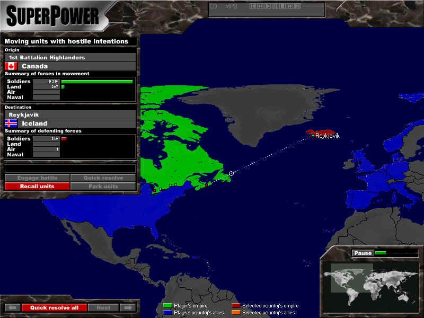424x318 pixels.
Task: Stop the music player playback
Action: 282,6
